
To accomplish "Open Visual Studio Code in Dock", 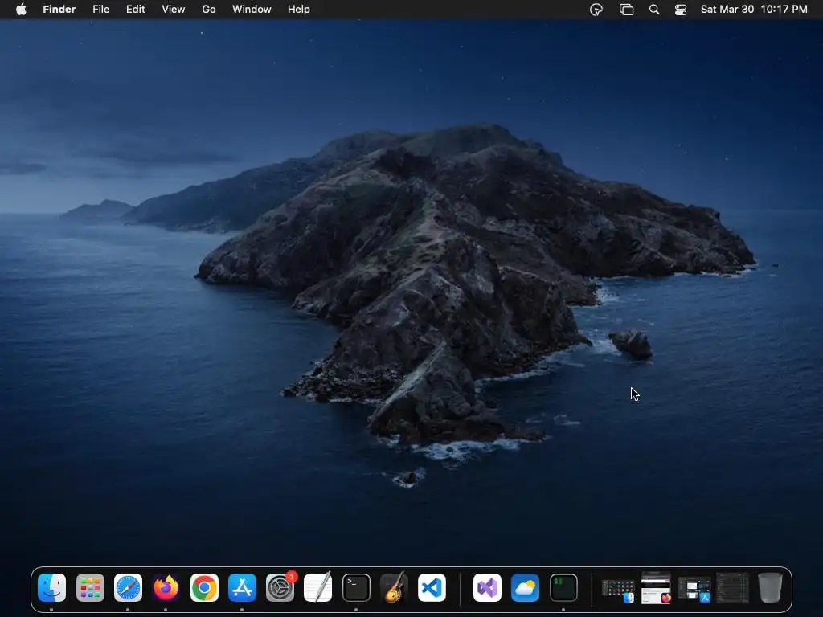I will (x=432, y=587).
